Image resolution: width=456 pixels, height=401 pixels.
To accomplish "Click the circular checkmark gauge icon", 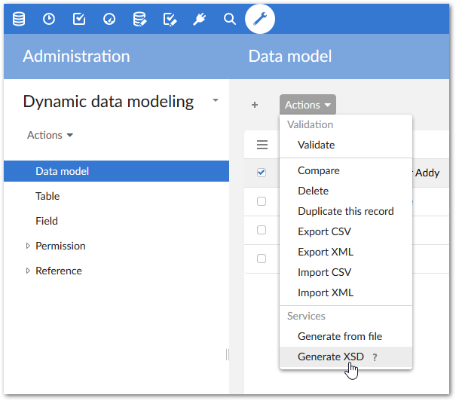I will (x=109, y=19).
